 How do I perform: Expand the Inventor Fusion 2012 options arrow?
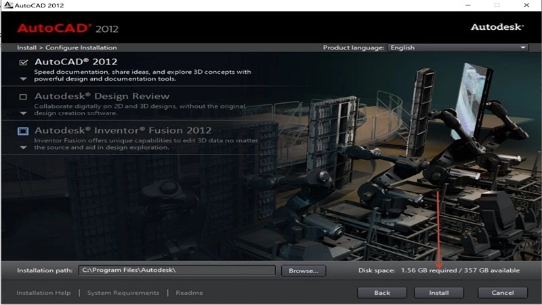(x=24, y=146)
